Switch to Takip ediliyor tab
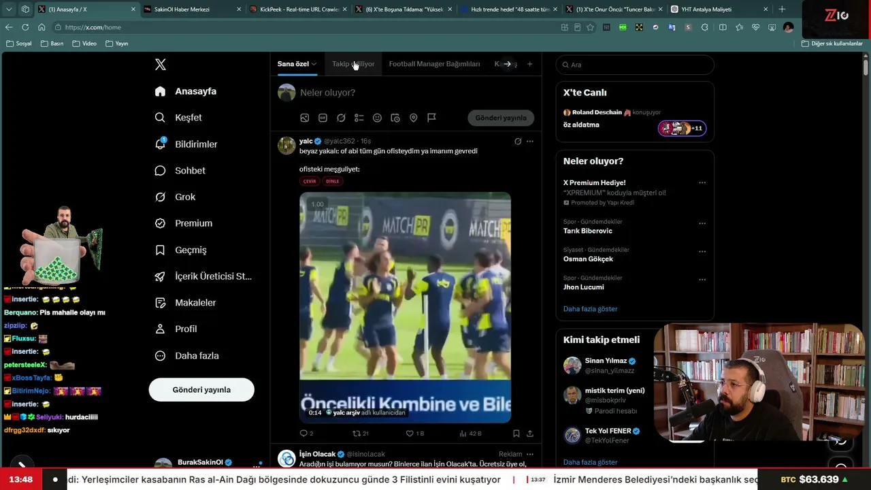This screenshot has height=490, width=871. tap(353, 64)
